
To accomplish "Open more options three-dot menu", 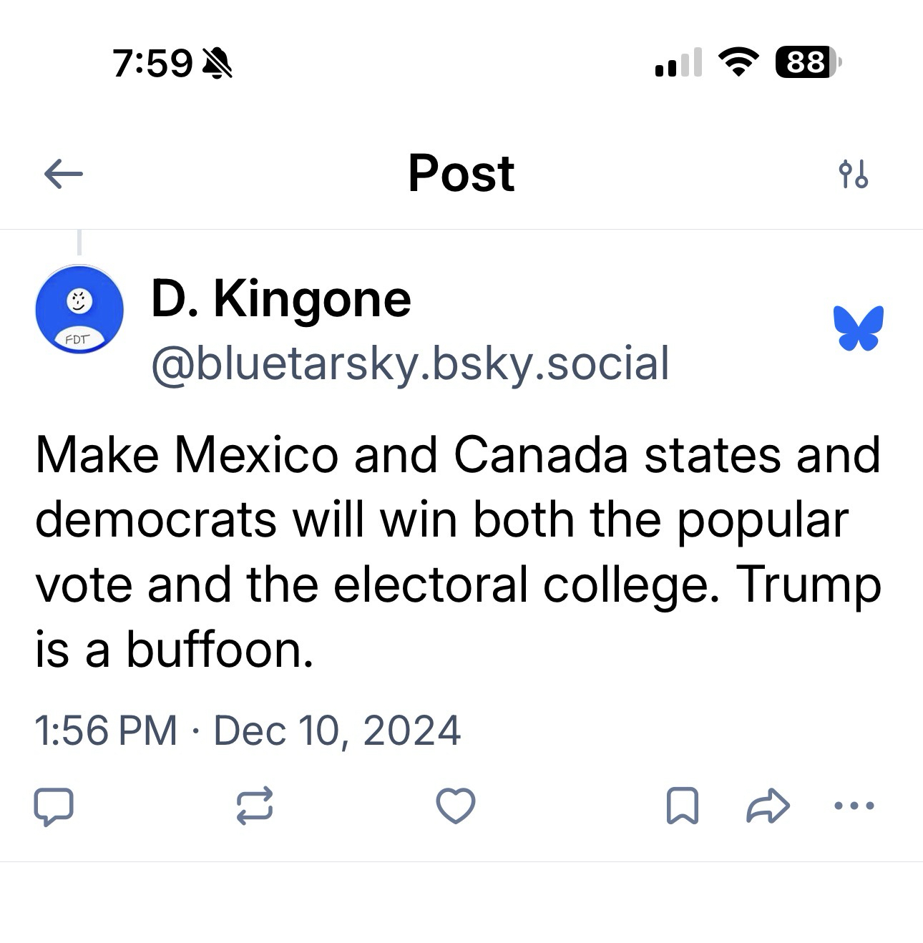I will pos(854,806).
